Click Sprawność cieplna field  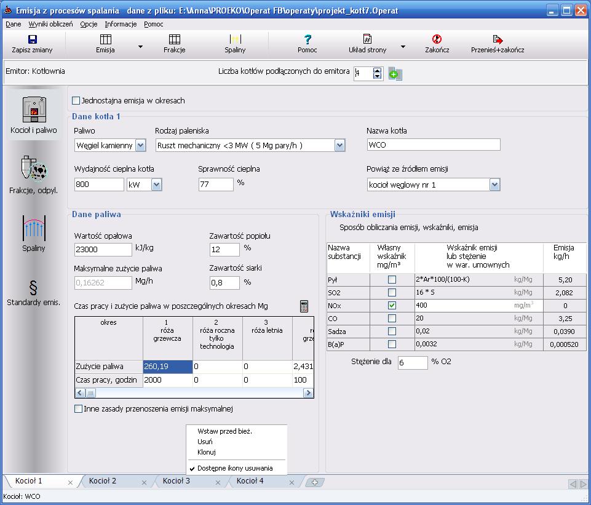pos(216,185)
